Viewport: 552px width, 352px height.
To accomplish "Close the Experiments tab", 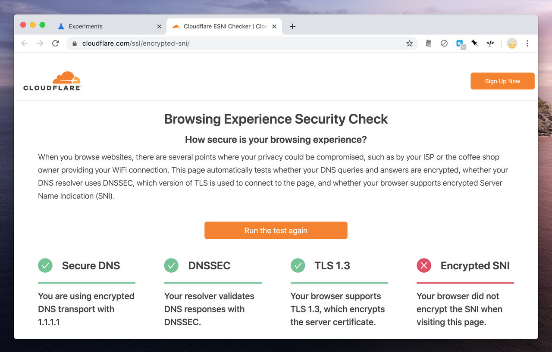I will point(159,26).
